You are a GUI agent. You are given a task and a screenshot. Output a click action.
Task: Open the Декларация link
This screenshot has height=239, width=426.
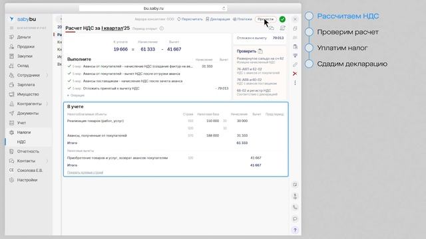click(218, 19)
